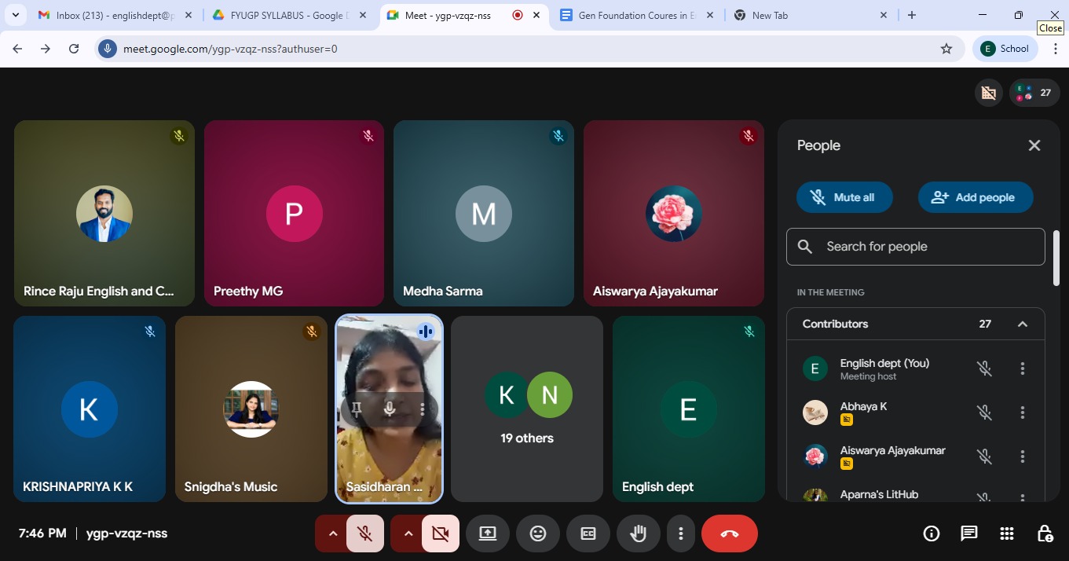This screenshot has width=1069, height=561.
Task: Toggle closed captions button
Action: tap(588, 533)
